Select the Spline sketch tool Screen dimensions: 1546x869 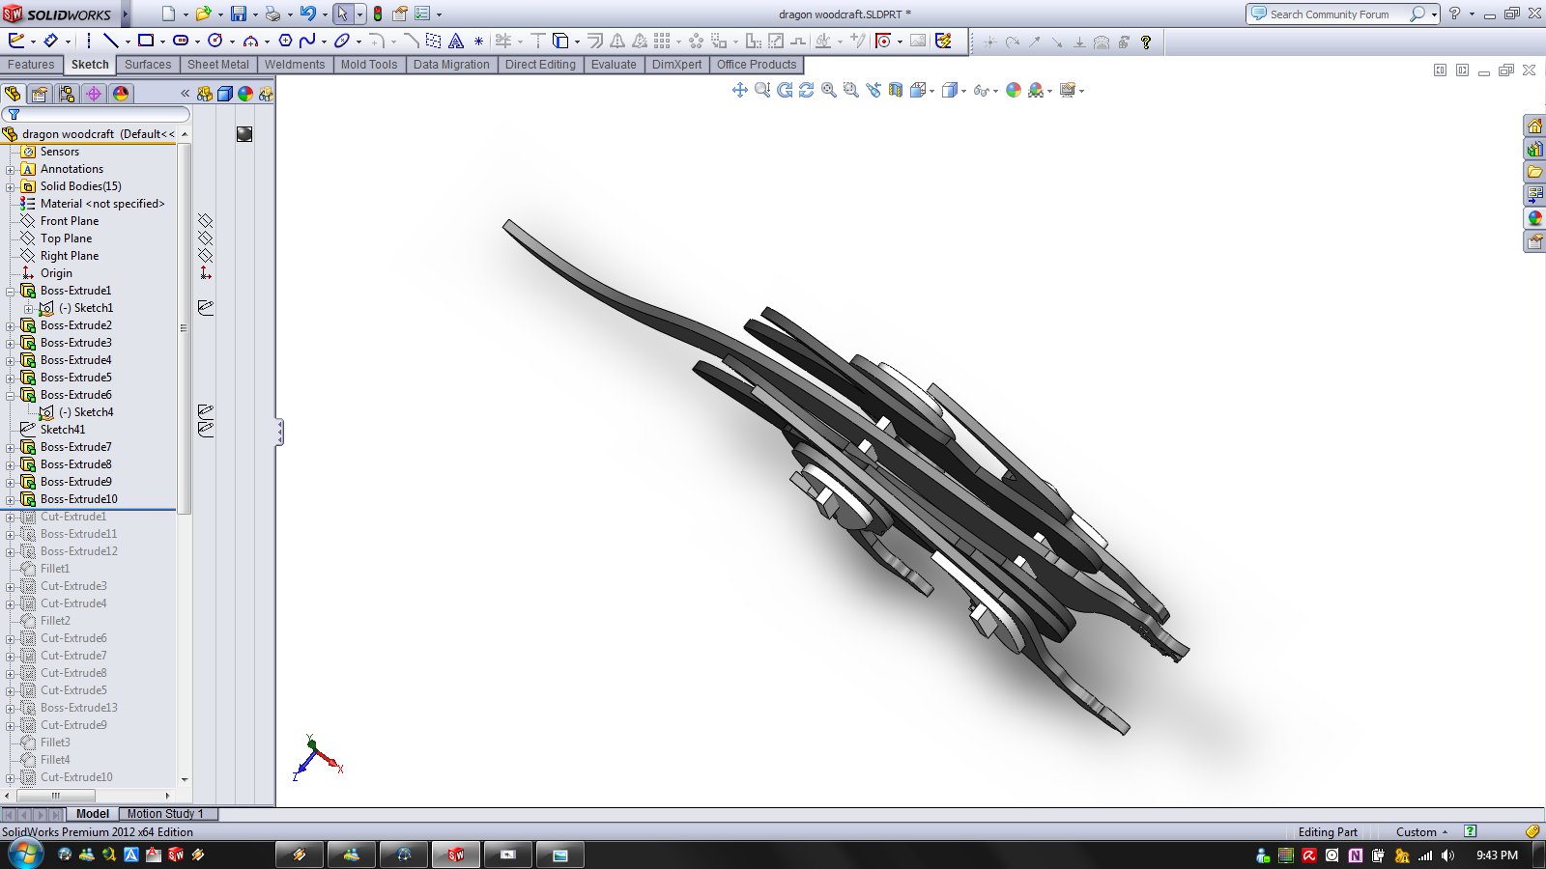(x=307, y=41)
